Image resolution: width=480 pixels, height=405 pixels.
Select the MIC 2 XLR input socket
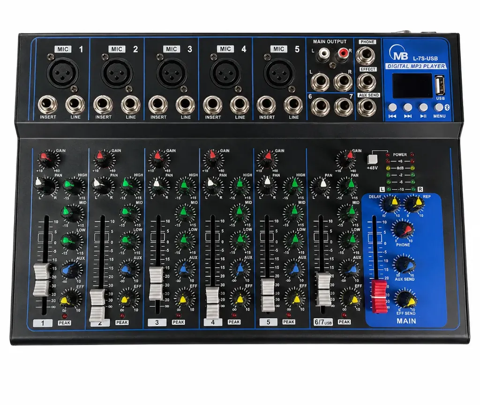pos(117,73)
